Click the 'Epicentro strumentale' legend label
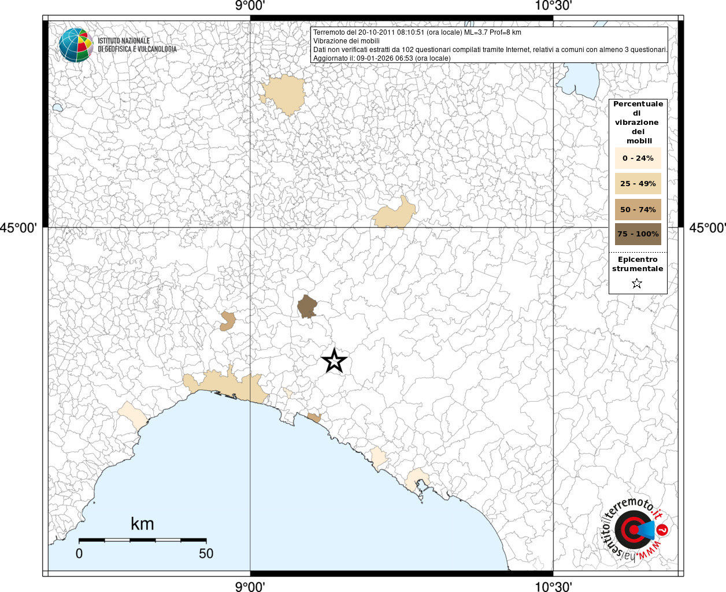 pos(638,264)
